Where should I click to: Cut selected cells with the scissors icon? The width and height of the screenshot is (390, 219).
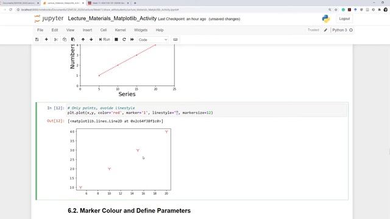56,40
